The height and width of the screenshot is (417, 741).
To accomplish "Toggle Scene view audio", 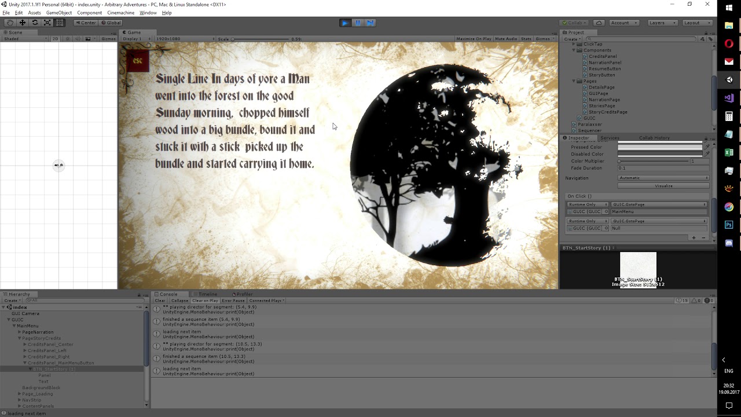I will [77, 39].
